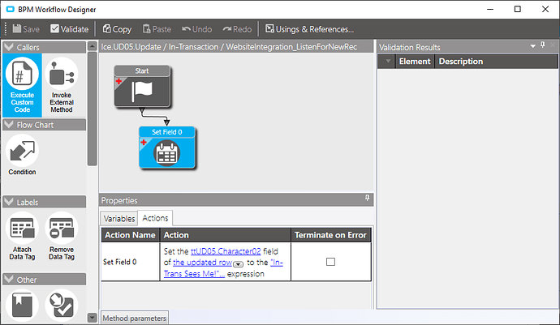Viewport: 560px width, 325px height.
Task: Edit the "In-Trans Sees Me!" expression link
Action: [x=223, y=268]
